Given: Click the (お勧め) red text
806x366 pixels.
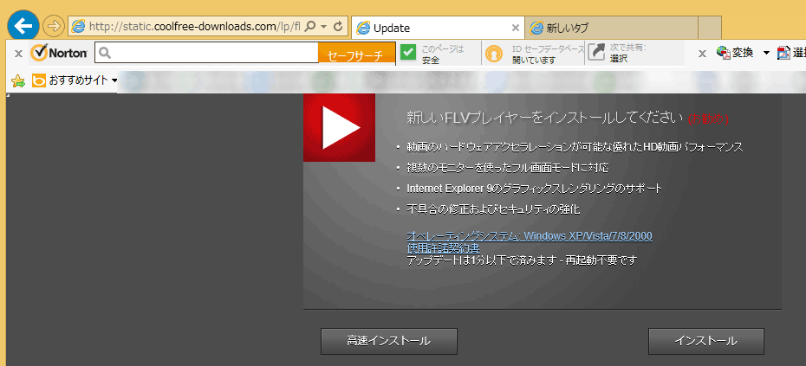Looking at the screenshot, I should 708,119.
